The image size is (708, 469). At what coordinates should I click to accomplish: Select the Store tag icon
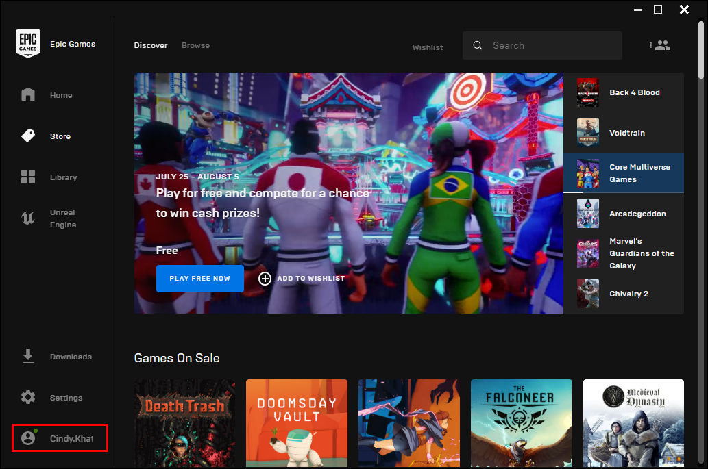coord(28,136)
